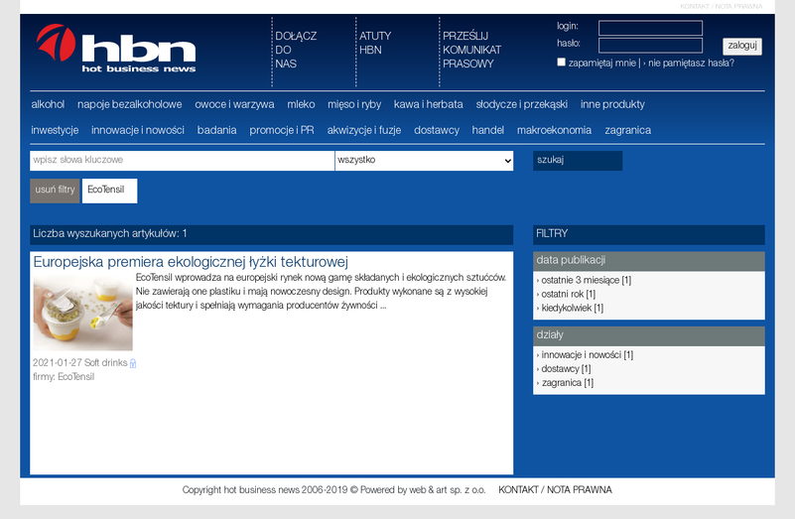The height and width of the screenshot is (519, 795).
Task: Focus the keyword search field
Action: [182, 161]
